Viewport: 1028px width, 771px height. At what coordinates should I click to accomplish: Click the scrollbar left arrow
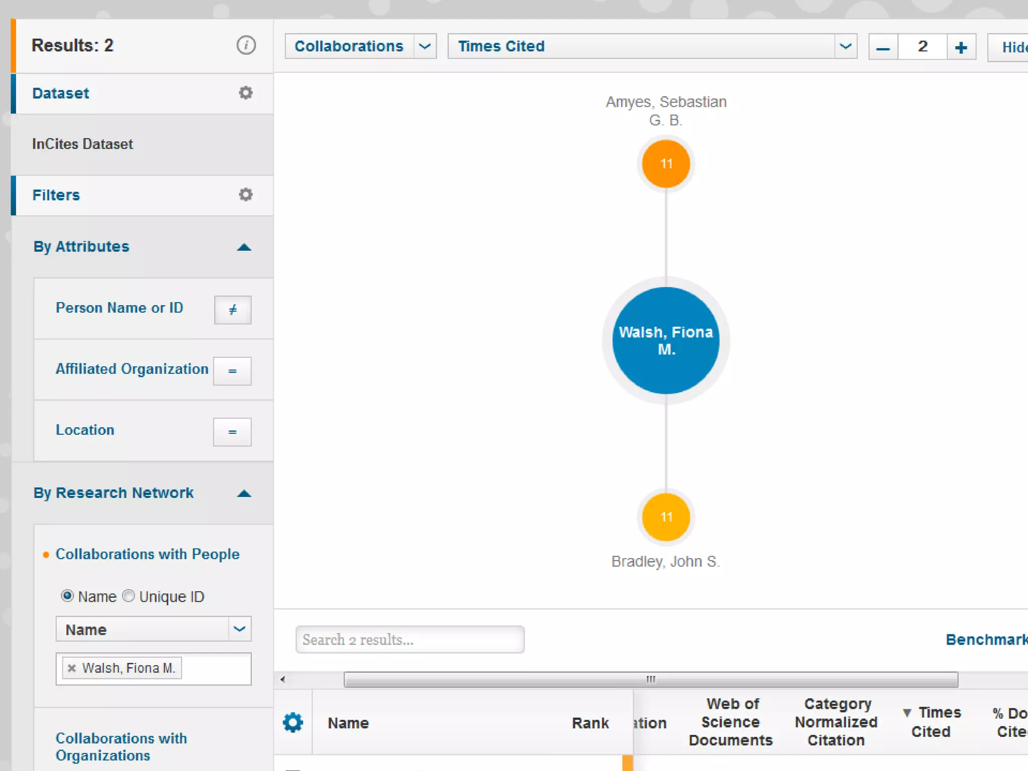tap(283, 679)
